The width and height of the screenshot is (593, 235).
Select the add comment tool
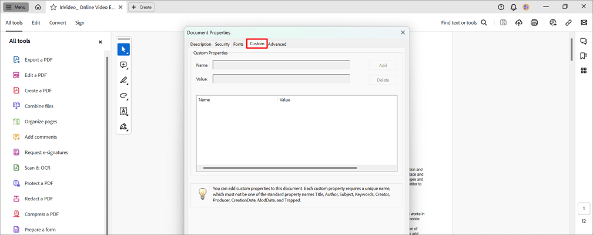[123, 65]
